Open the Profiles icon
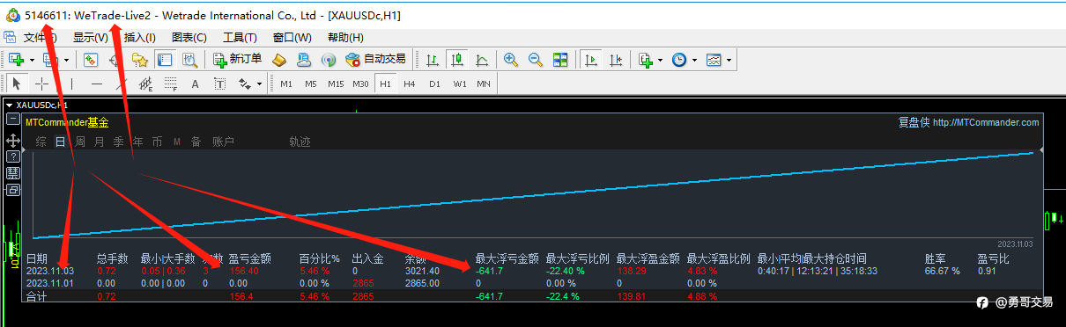This screenshot has width=1066, height=327. (x=51, y=60)
